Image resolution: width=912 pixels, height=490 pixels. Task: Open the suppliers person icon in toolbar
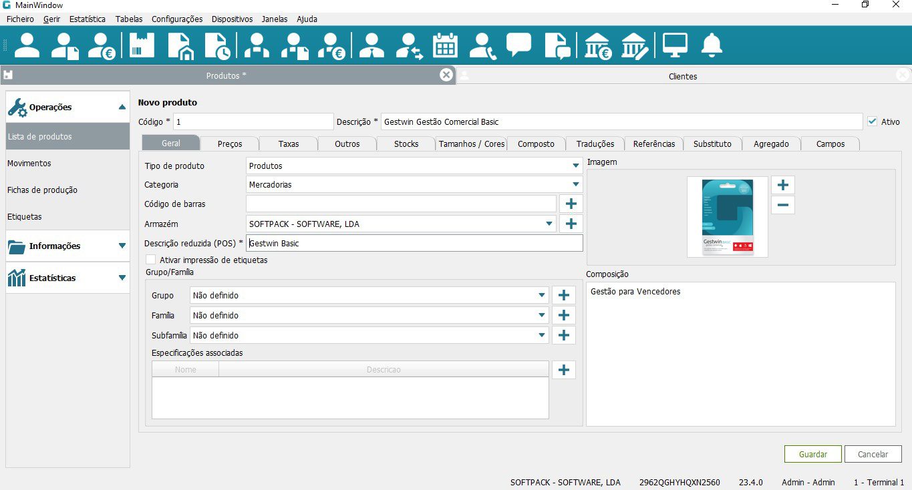click(257, 45)
